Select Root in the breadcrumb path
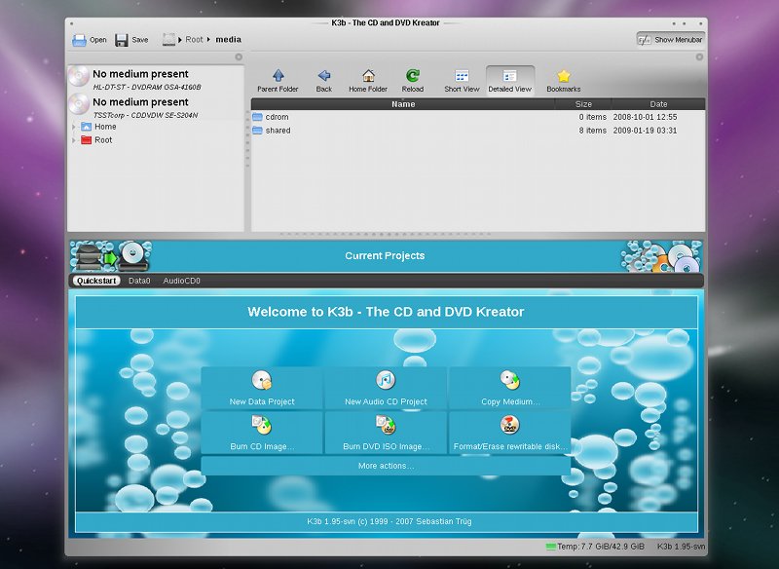This screenshot has height=569, width=779. click(194, 39)
